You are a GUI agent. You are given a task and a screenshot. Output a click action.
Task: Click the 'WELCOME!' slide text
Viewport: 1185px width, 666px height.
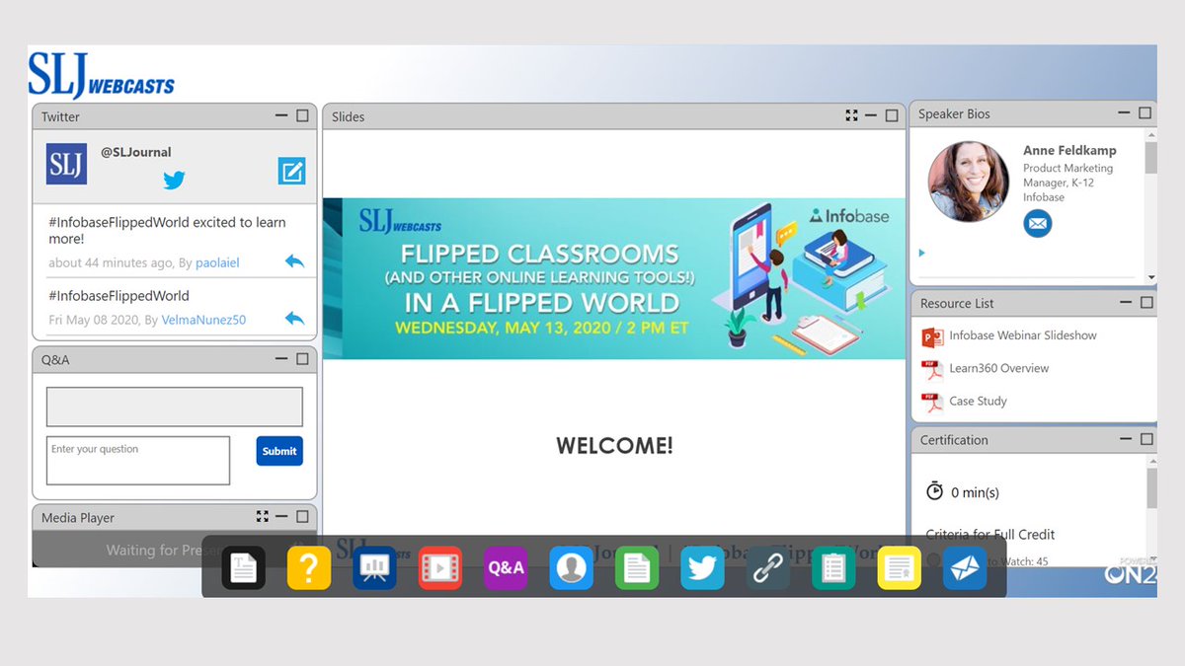point(614,445)
